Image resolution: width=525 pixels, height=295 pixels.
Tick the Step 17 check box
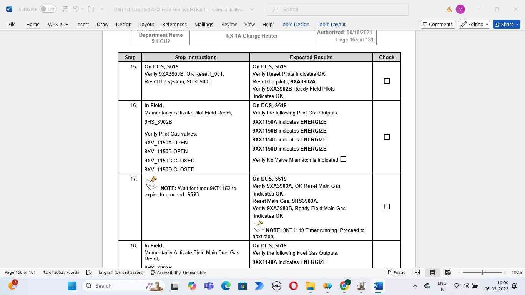pyautogui.click(x=387, y=207)
